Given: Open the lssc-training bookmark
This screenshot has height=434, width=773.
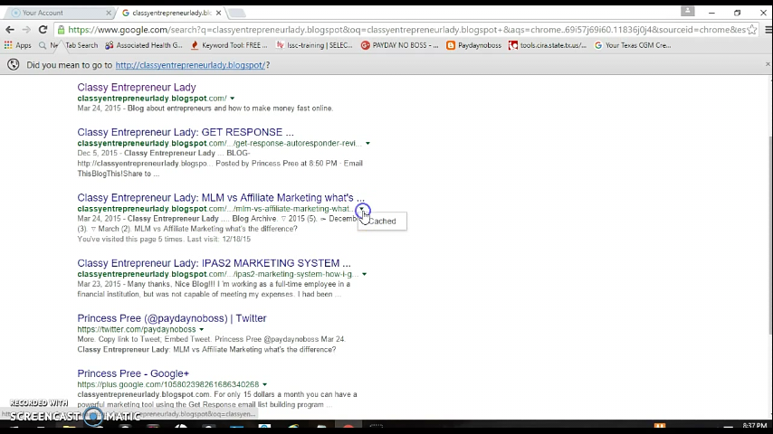Looking at the screenshot, I should tap(314, 45).
